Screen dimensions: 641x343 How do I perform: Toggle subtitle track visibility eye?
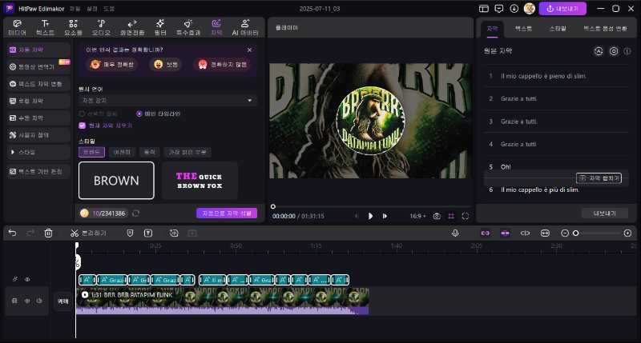(x=27, y=279)
